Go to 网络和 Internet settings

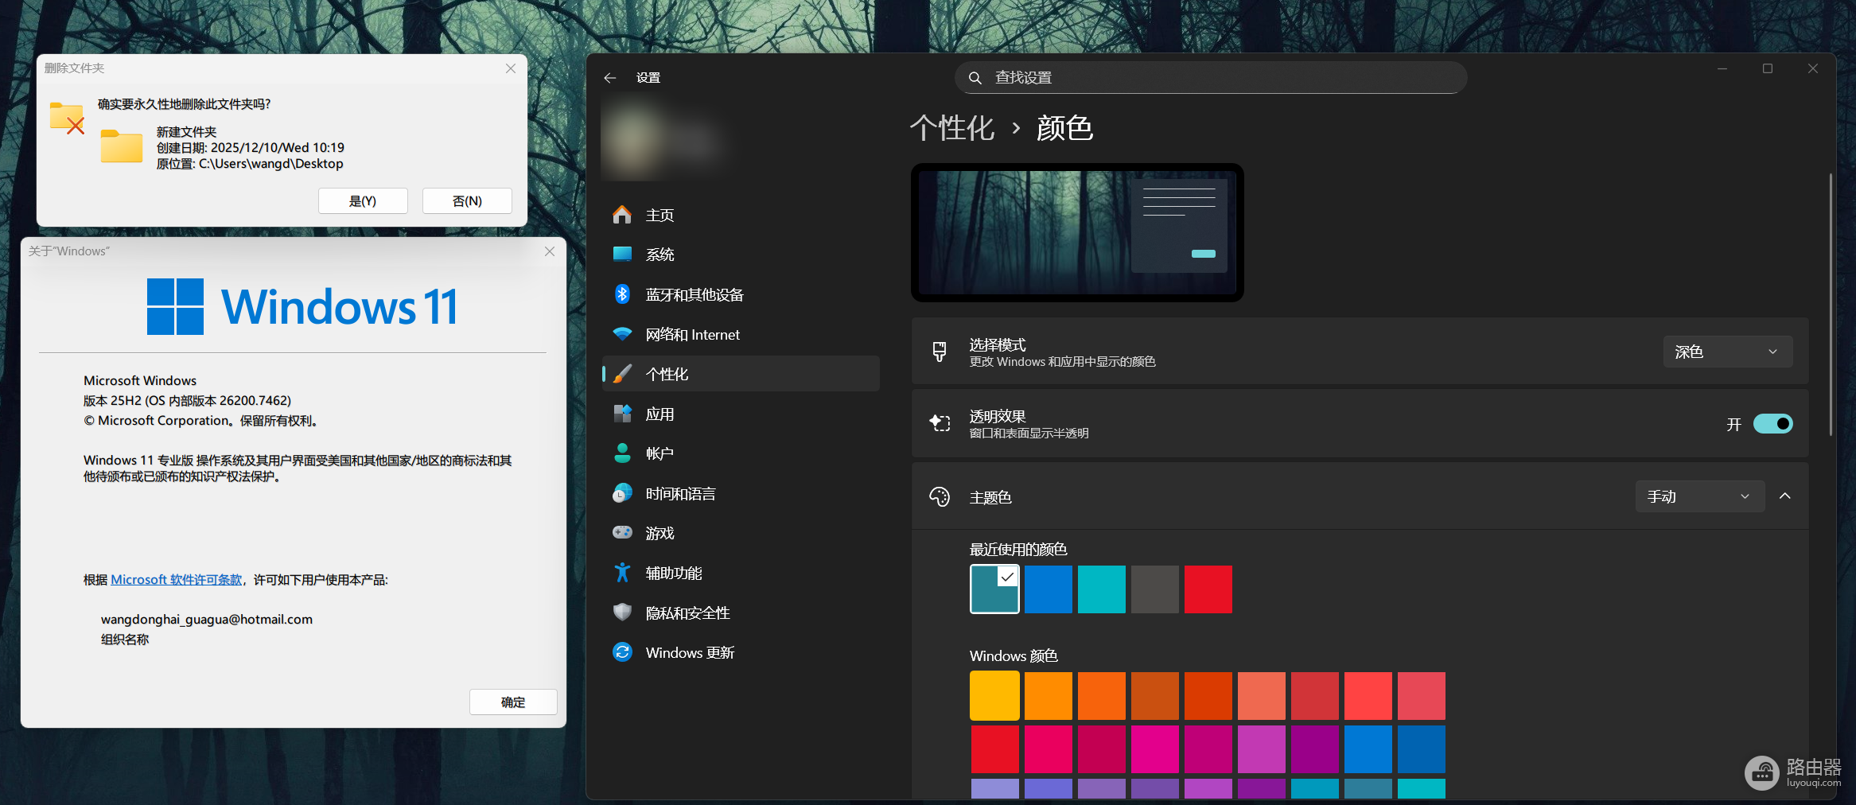[x=741, y=334]
